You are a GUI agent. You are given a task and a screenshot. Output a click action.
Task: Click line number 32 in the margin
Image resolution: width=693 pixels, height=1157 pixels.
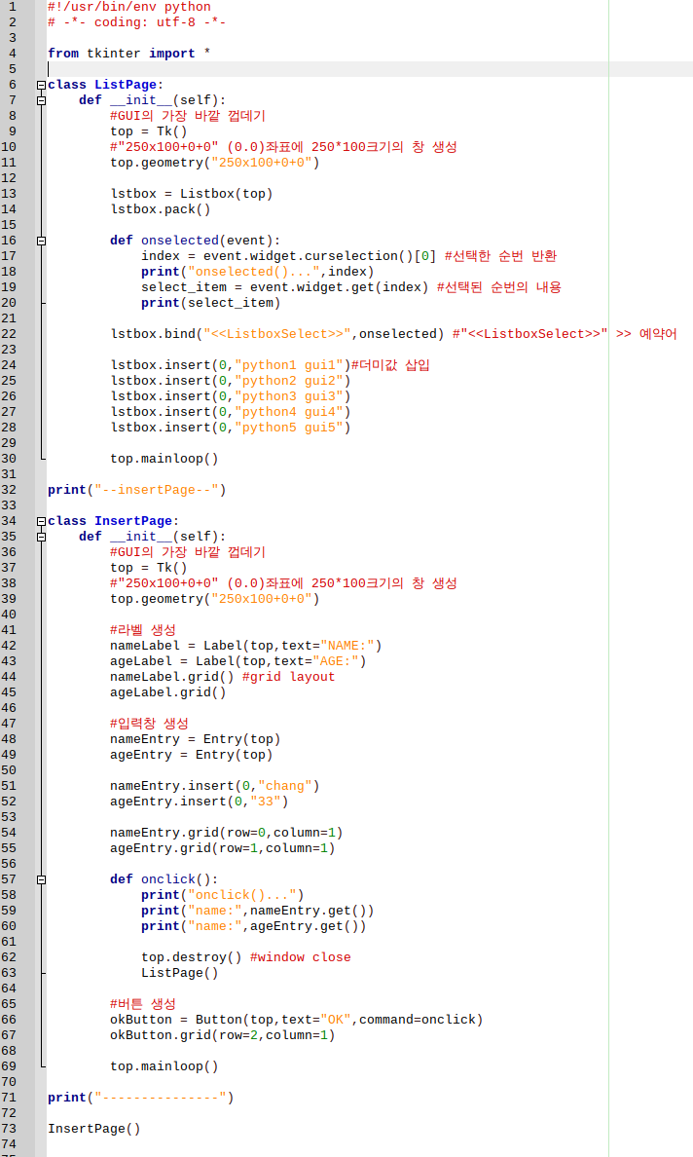(9, 490)
